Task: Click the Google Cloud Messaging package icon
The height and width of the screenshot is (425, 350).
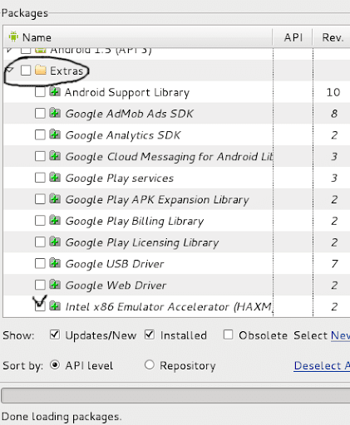Action: (x=55, y=156)
